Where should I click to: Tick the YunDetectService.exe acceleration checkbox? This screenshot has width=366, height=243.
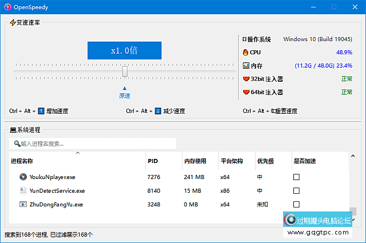coord(296,191)
